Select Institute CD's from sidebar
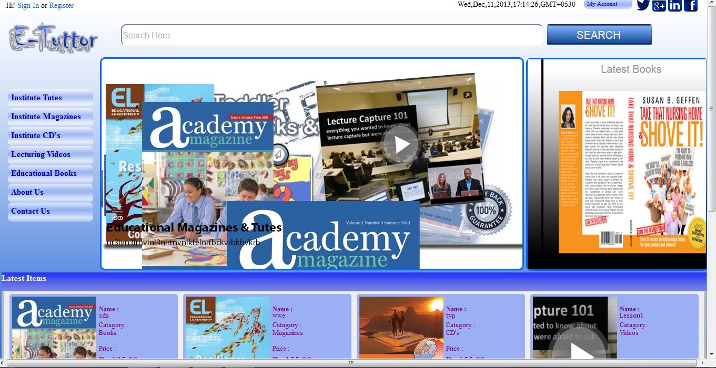Image resolution: width=716 pixels, height=368 pixels. (x=36, y=135)
